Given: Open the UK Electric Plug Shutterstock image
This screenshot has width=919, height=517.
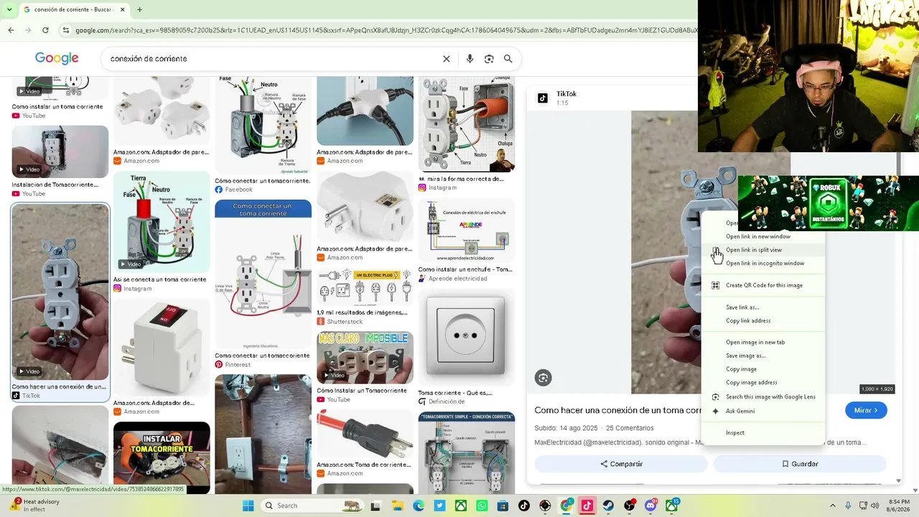Looking at the screenshot, I should 365,287.
